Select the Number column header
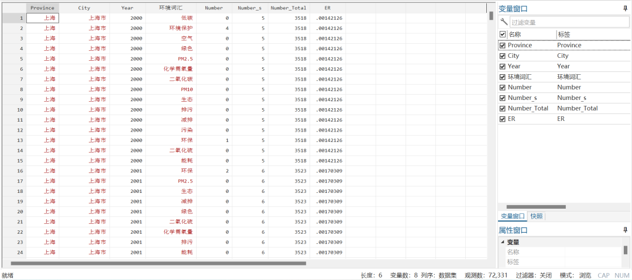 (x=214, y=8)
